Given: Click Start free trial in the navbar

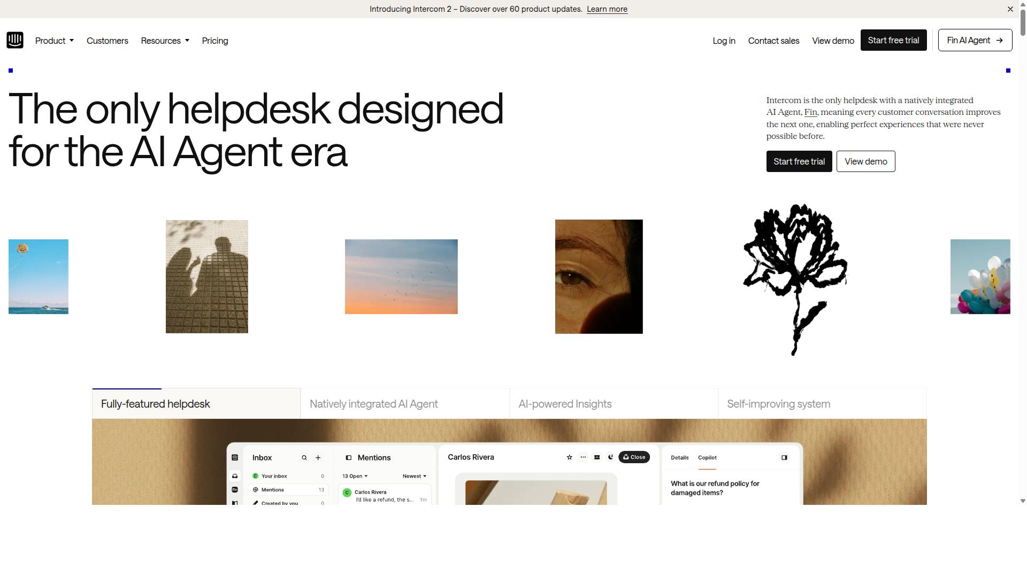Looking at the screenshot, I should 893,40.
